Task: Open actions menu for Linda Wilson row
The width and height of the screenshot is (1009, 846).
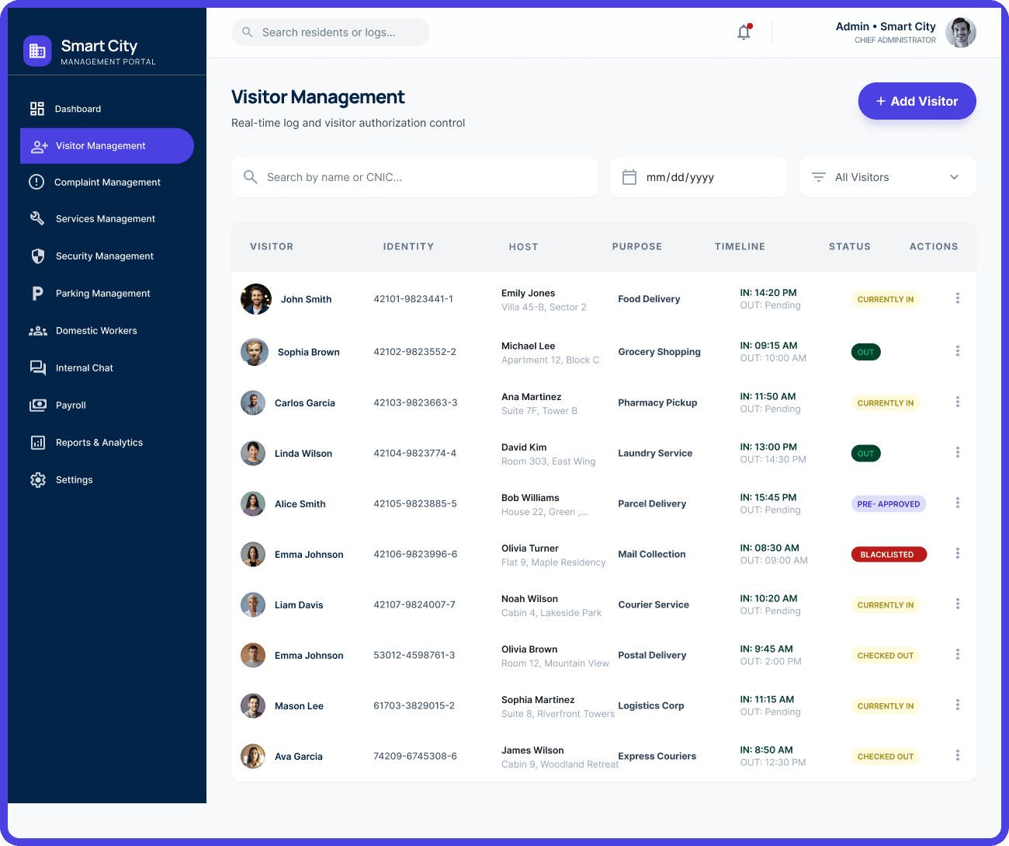Action: [958, 452]
